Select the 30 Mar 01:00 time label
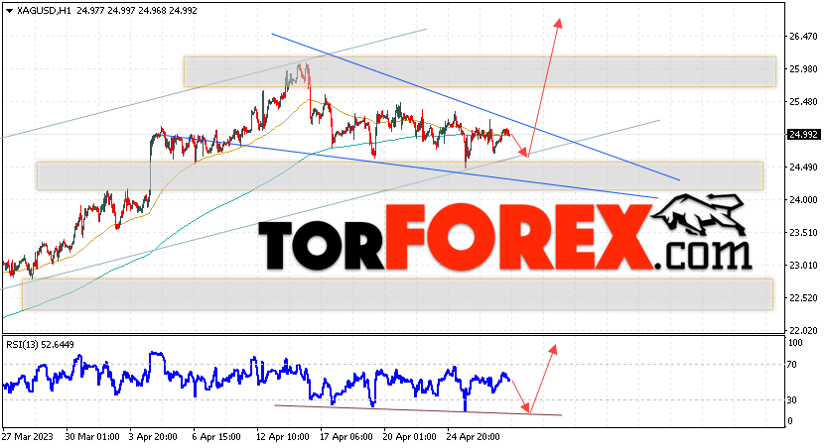Viewport: 825px width, 448px height. [x=92, y=437]
